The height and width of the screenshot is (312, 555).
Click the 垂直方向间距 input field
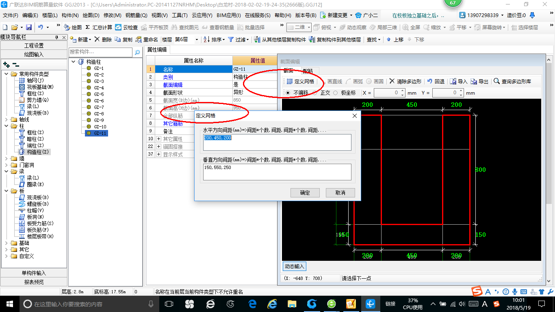coord(277,172)
